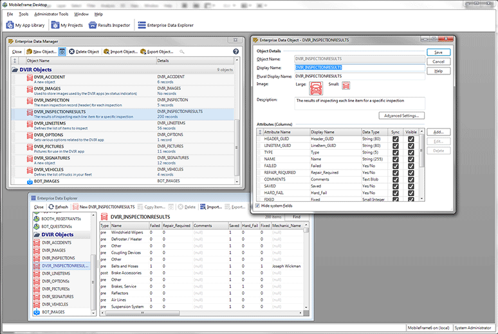
Task: Click the highlighted edit-object toolbar icon in Data Manager
Action: click(x=62, y=51)
